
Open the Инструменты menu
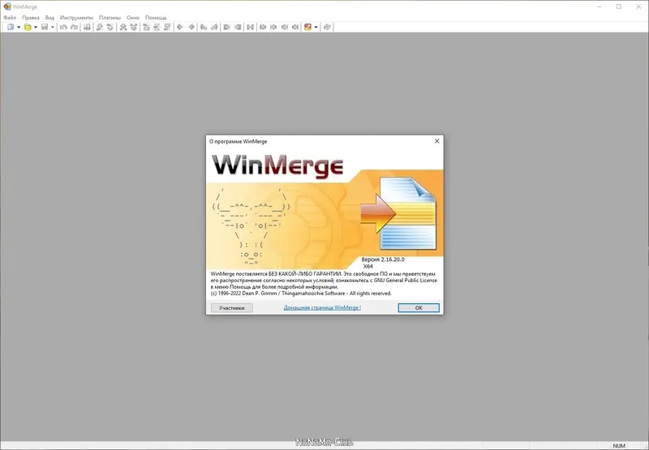coord(76,18)
